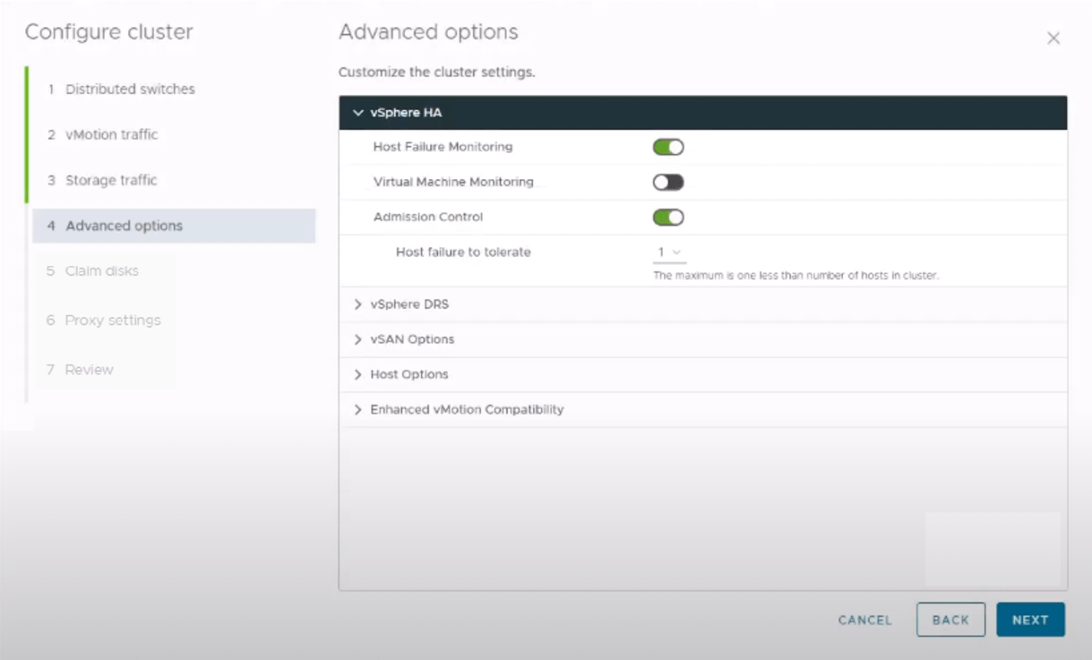Viewport: 1092px width, 660px height.
Task: Click the Customize the cluster settings text
Action: pyautogui.click(x=436, y=73)
